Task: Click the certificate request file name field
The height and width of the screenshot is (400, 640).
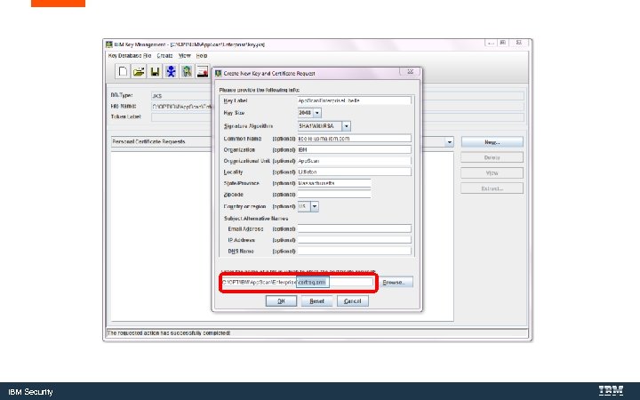Action: tap(297, 282)
